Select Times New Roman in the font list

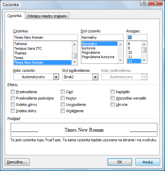43,62
